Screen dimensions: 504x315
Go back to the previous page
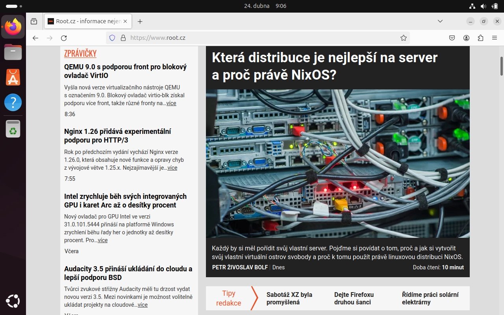[x=35, y=38]
